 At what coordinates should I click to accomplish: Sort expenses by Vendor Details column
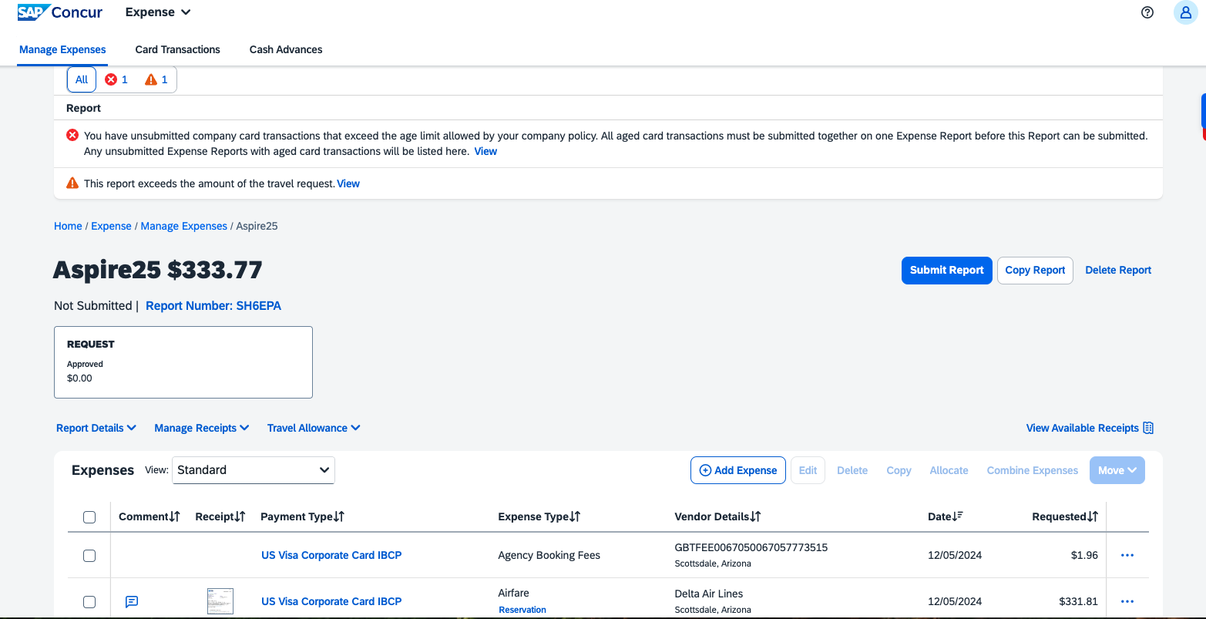718,516
